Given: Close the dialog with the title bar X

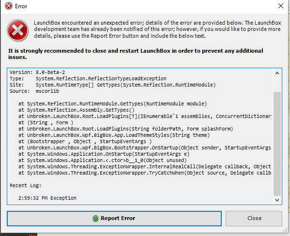Looking at the screenshot, I should [281, 6].
